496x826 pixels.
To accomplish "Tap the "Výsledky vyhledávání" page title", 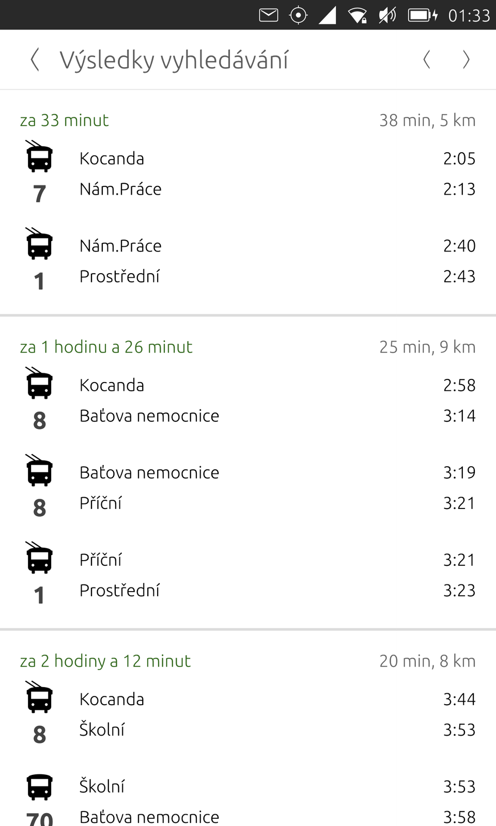I will point(174,60).
